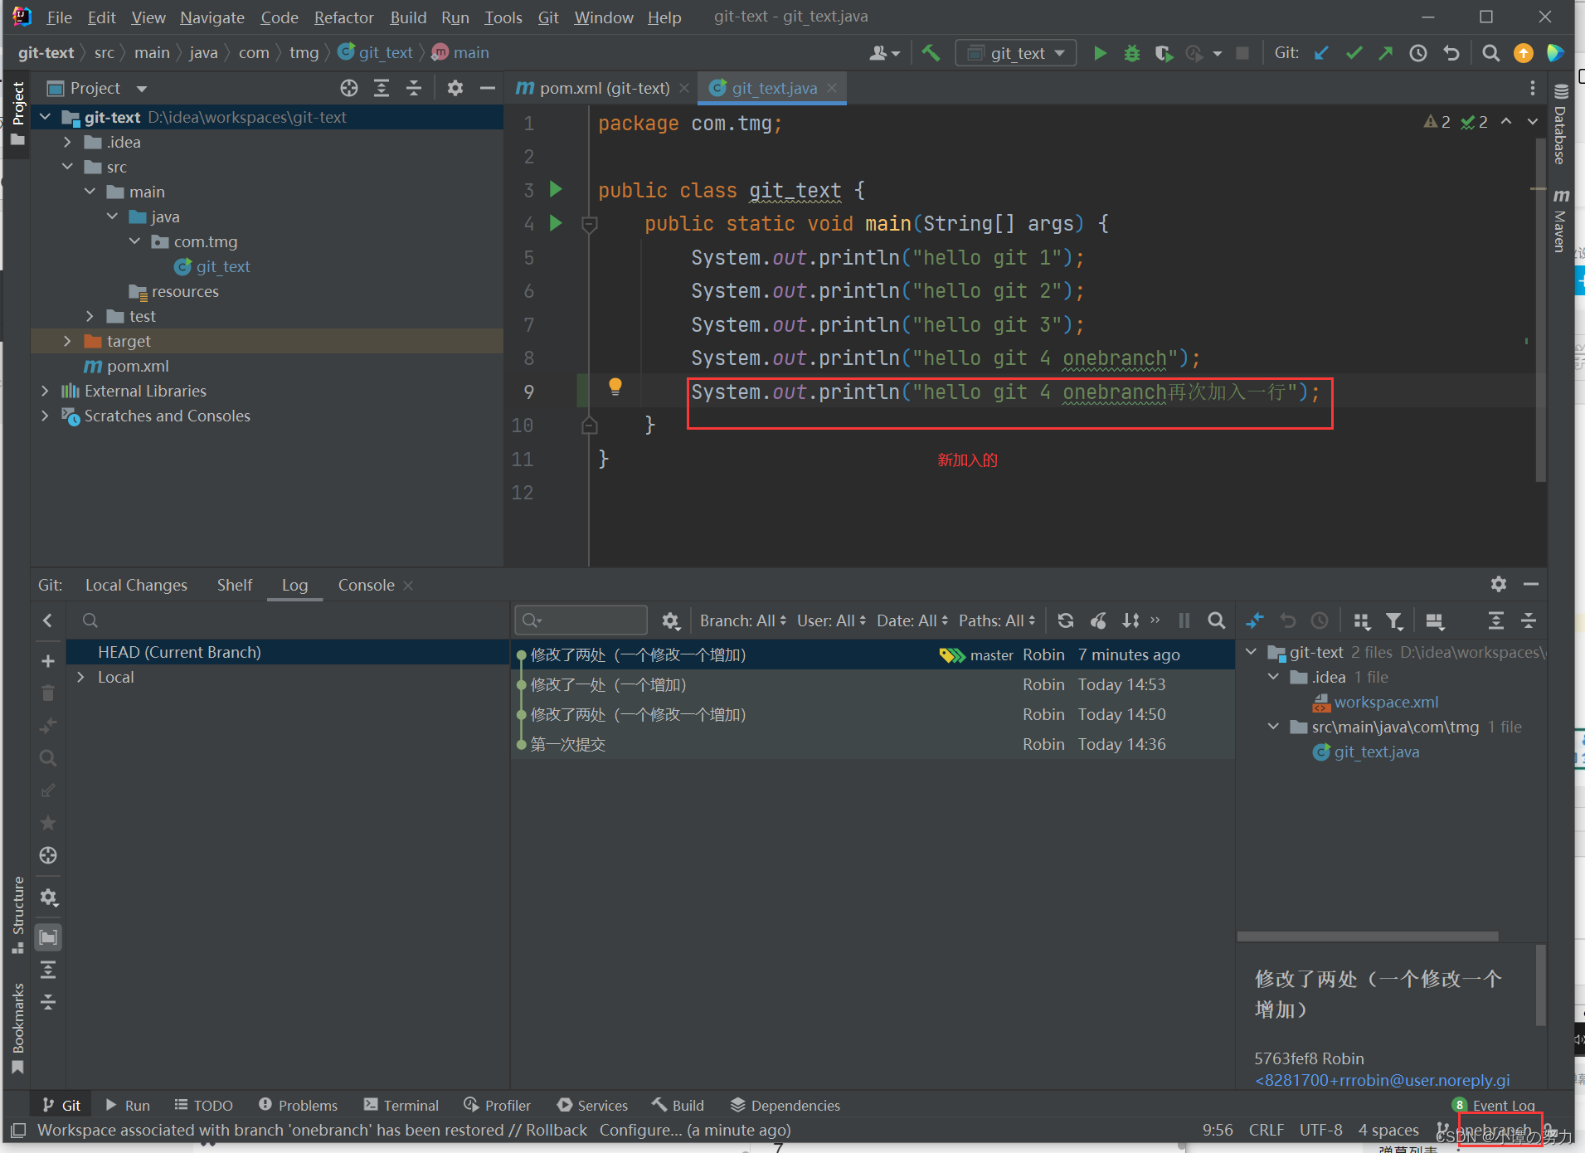Build project with the hammer icon
The image size is (1585, 1153).
[931, 53]
